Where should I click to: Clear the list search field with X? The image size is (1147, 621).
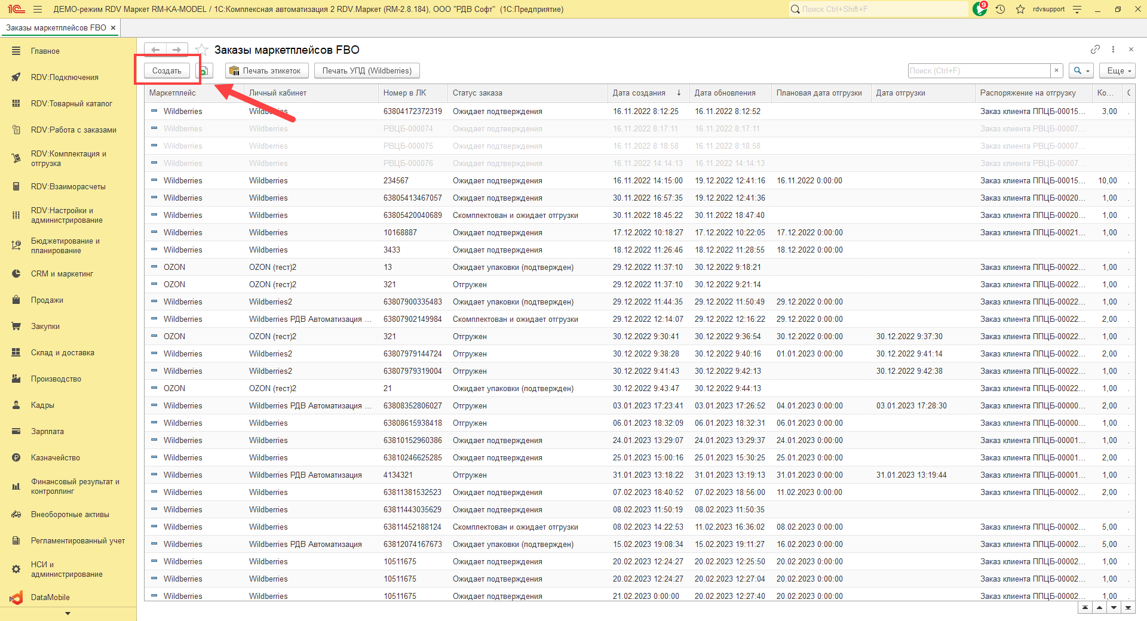1056,70
